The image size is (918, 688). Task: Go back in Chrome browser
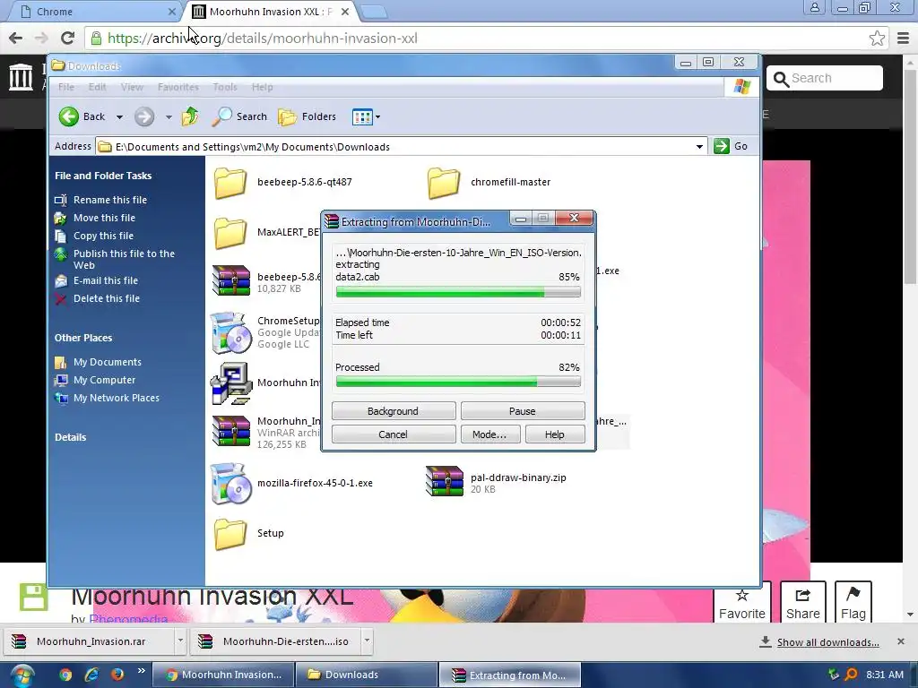[16, 38]
